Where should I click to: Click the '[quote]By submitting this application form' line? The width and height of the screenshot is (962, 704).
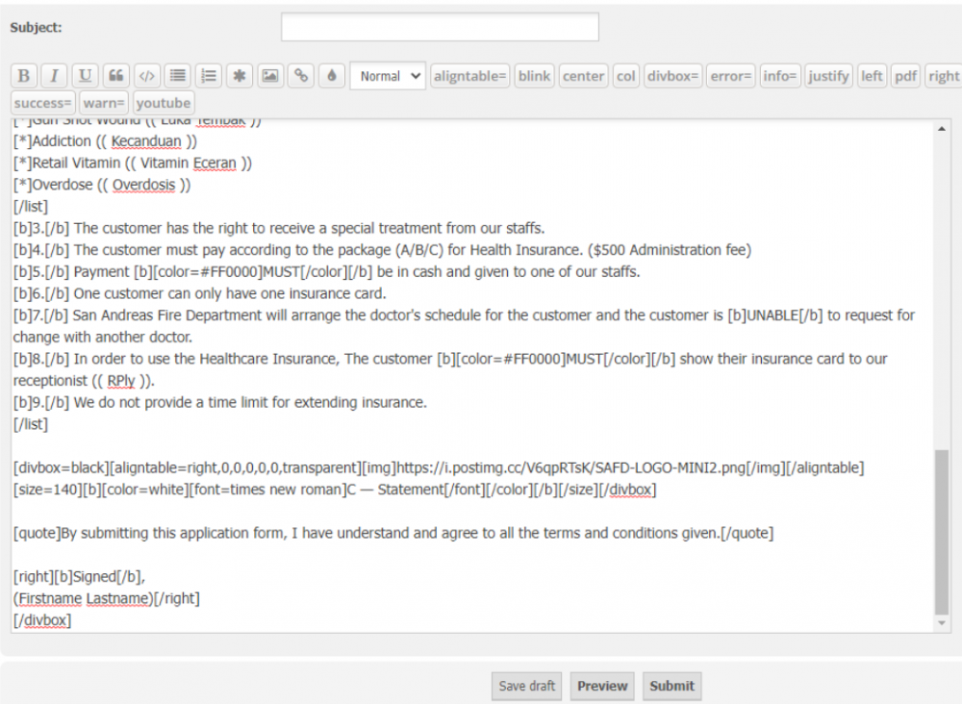(x=393, y=533)
